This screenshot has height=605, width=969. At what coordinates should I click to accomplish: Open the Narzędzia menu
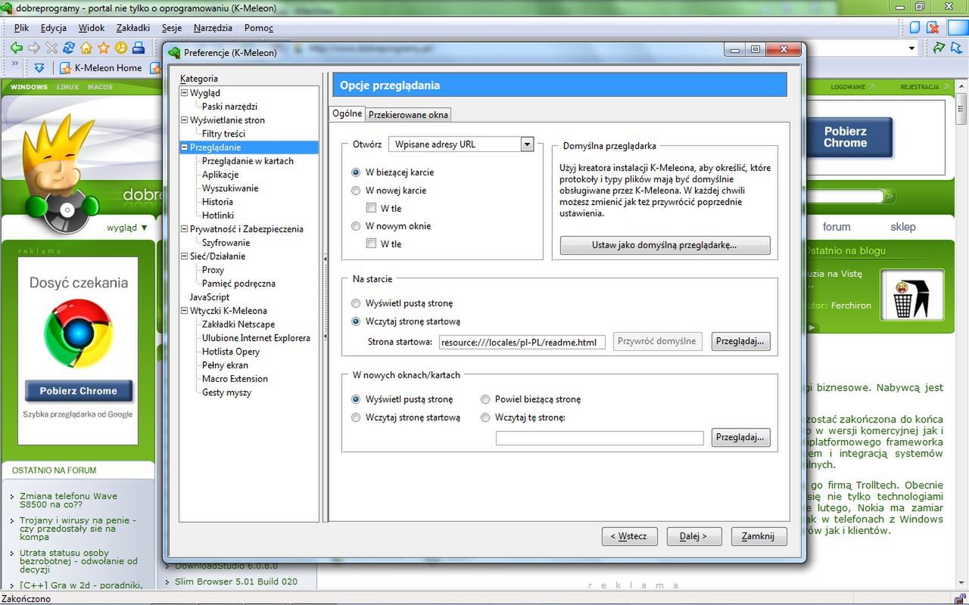coord(213,28)
